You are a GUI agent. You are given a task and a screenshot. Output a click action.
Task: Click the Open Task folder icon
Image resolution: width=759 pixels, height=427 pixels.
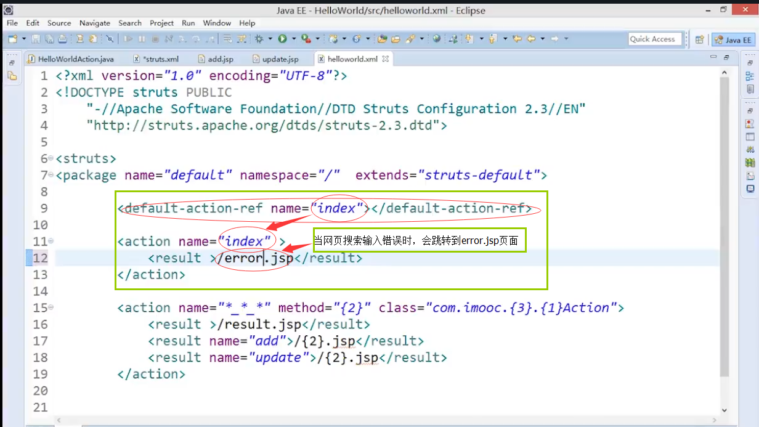[396, 39]
